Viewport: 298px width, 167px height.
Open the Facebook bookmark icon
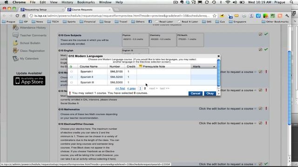[x=150, y=22]
